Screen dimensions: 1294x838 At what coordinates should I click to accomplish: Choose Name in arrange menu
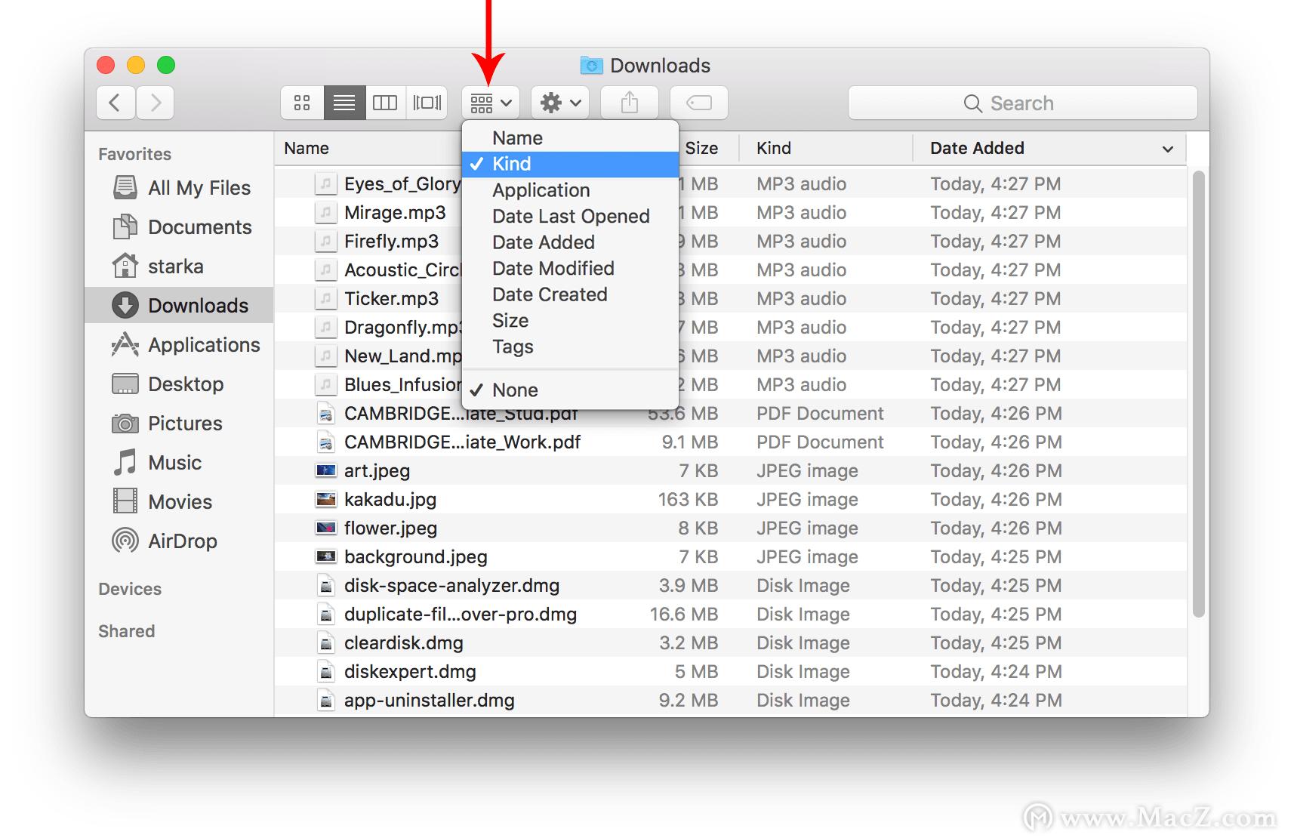pyautogui.click(x=570, y=138)
